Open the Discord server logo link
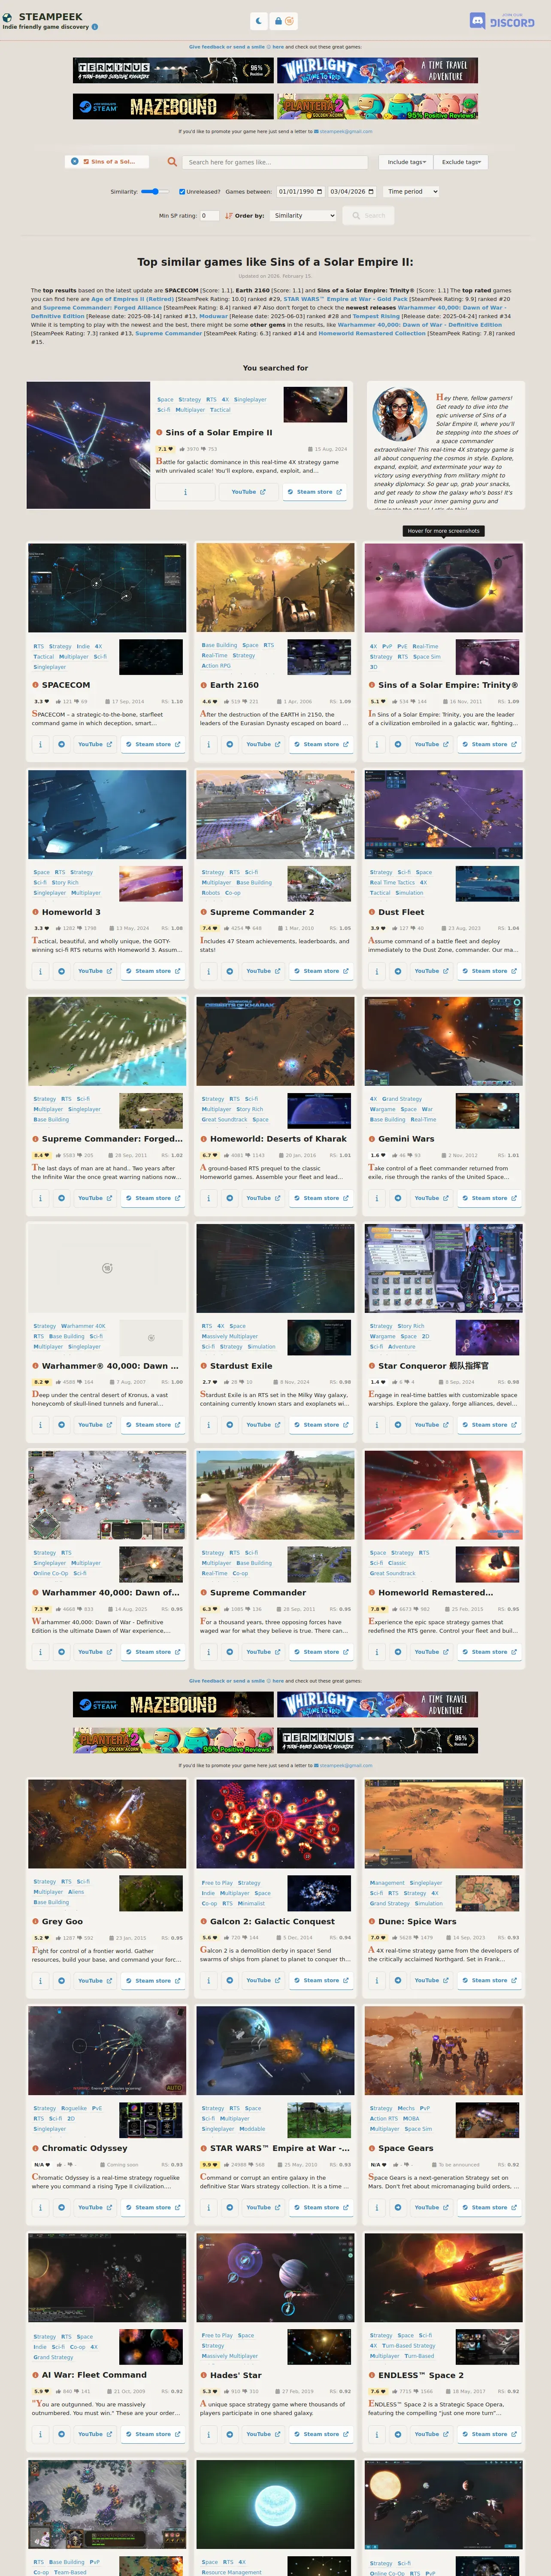The height and width of the screenshot is (2576, 551). 502,20
